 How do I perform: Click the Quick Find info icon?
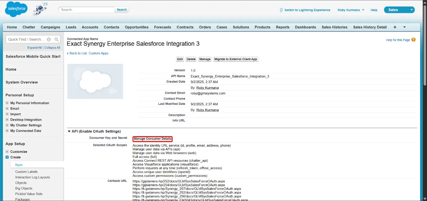[49, 40]
